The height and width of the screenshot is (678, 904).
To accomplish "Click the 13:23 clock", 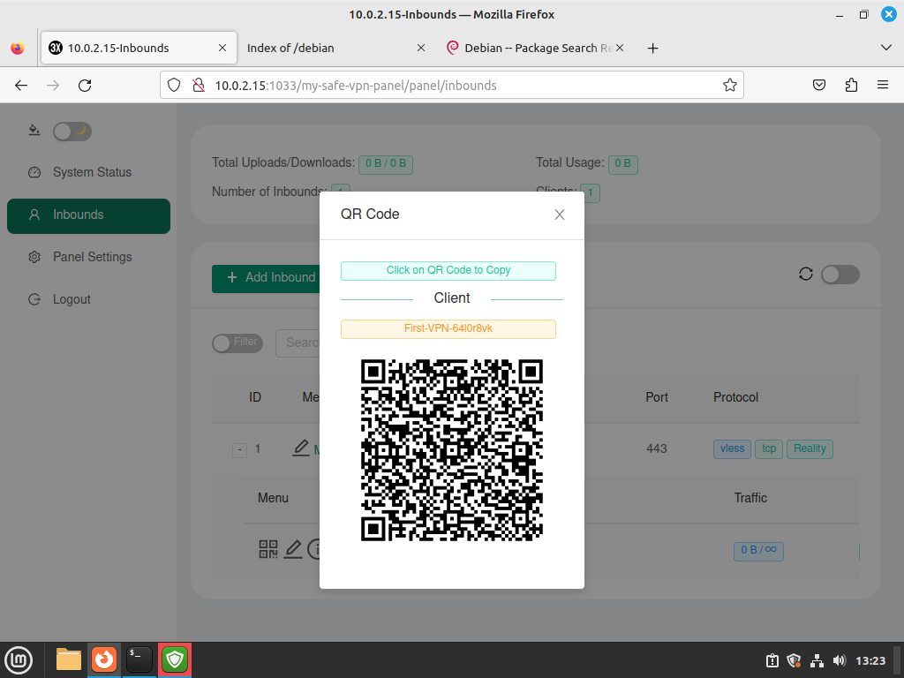I will coord(870,660).
